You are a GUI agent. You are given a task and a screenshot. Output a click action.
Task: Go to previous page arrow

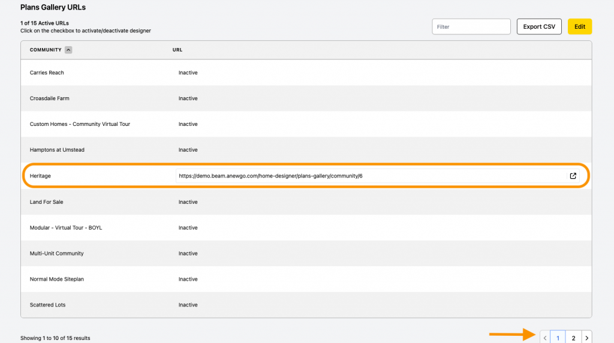(544, 338)
